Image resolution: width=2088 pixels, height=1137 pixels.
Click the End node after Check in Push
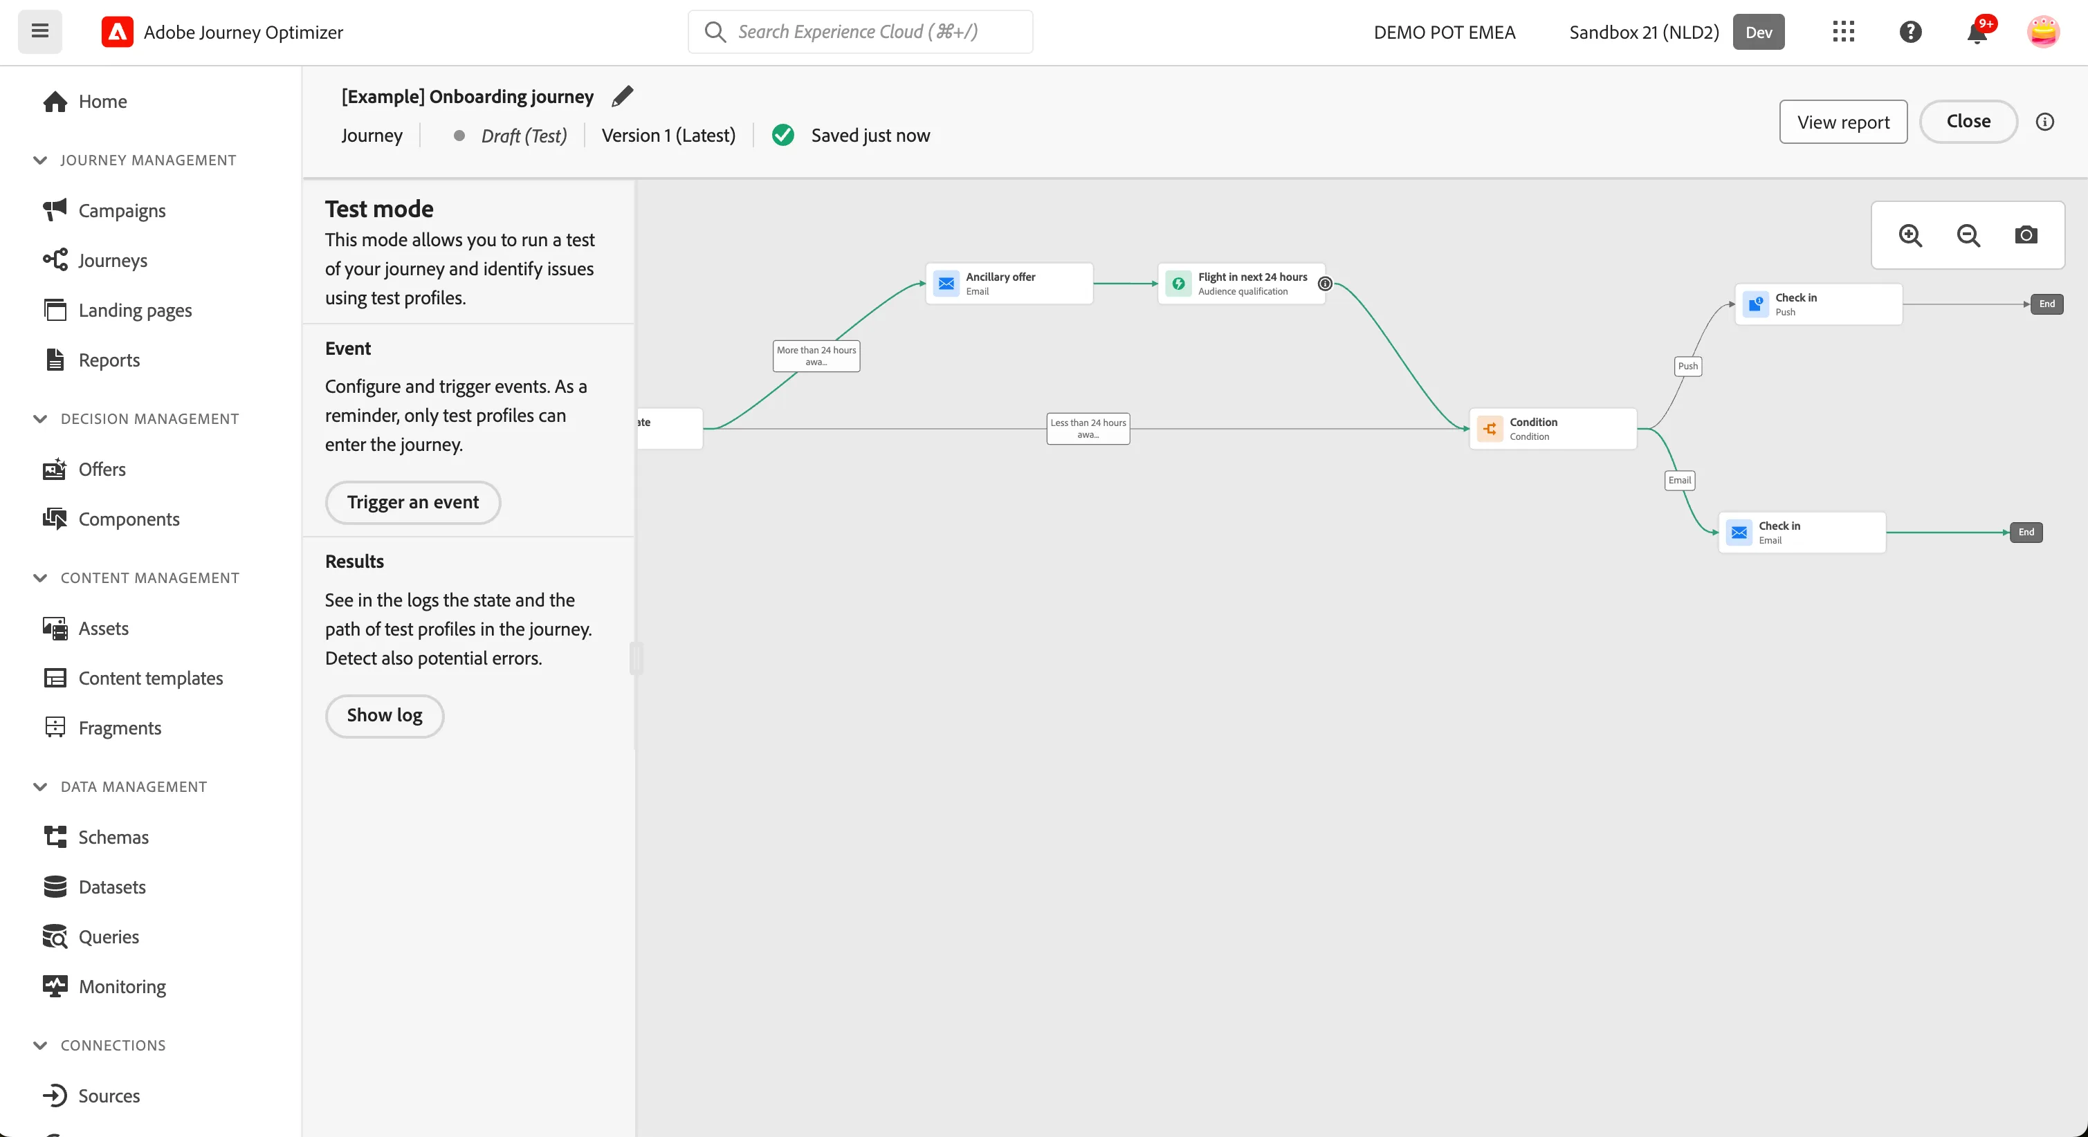coord(2046,304)
